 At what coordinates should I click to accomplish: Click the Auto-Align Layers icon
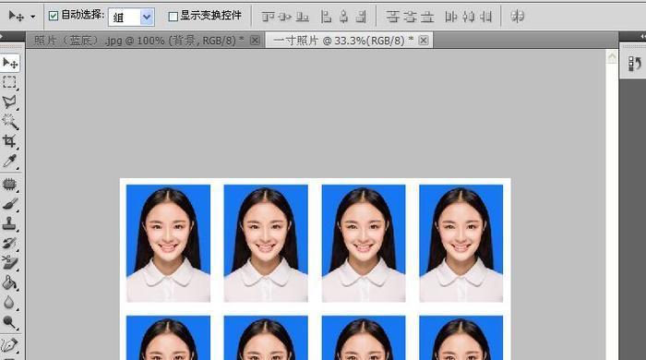(517, 17)
